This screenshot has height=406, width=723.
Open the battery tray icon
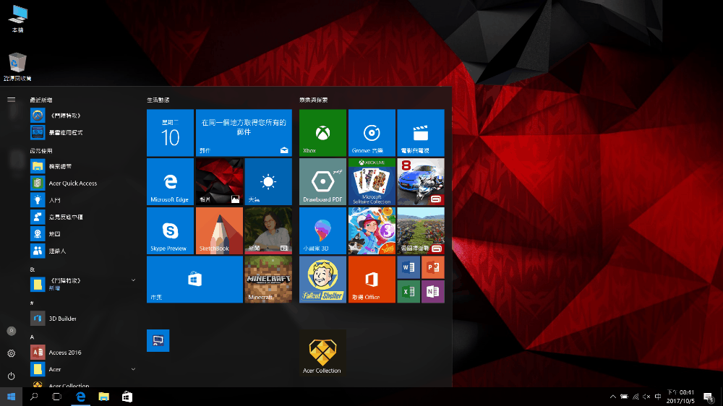[x=625, y=397]
